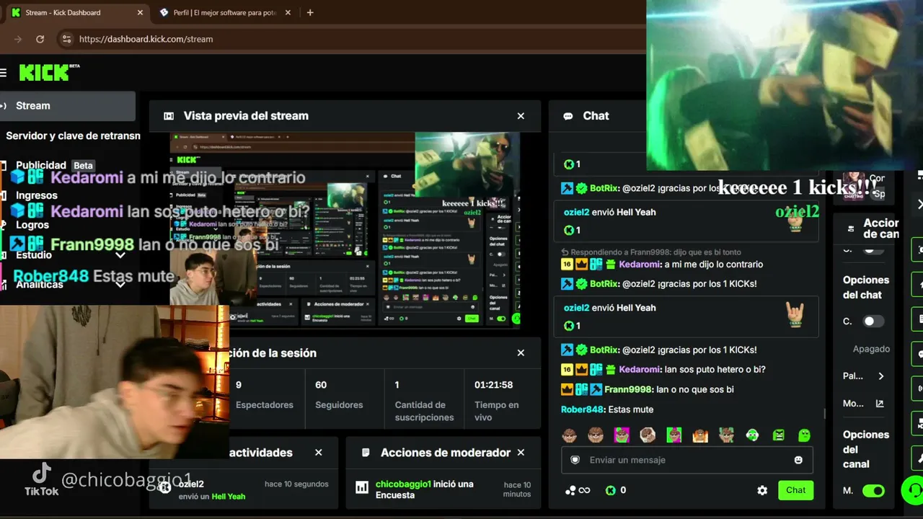This screenshot has width=923, height=519.
Task: Open the Mo... external link icon
Action: coord(880,404)
